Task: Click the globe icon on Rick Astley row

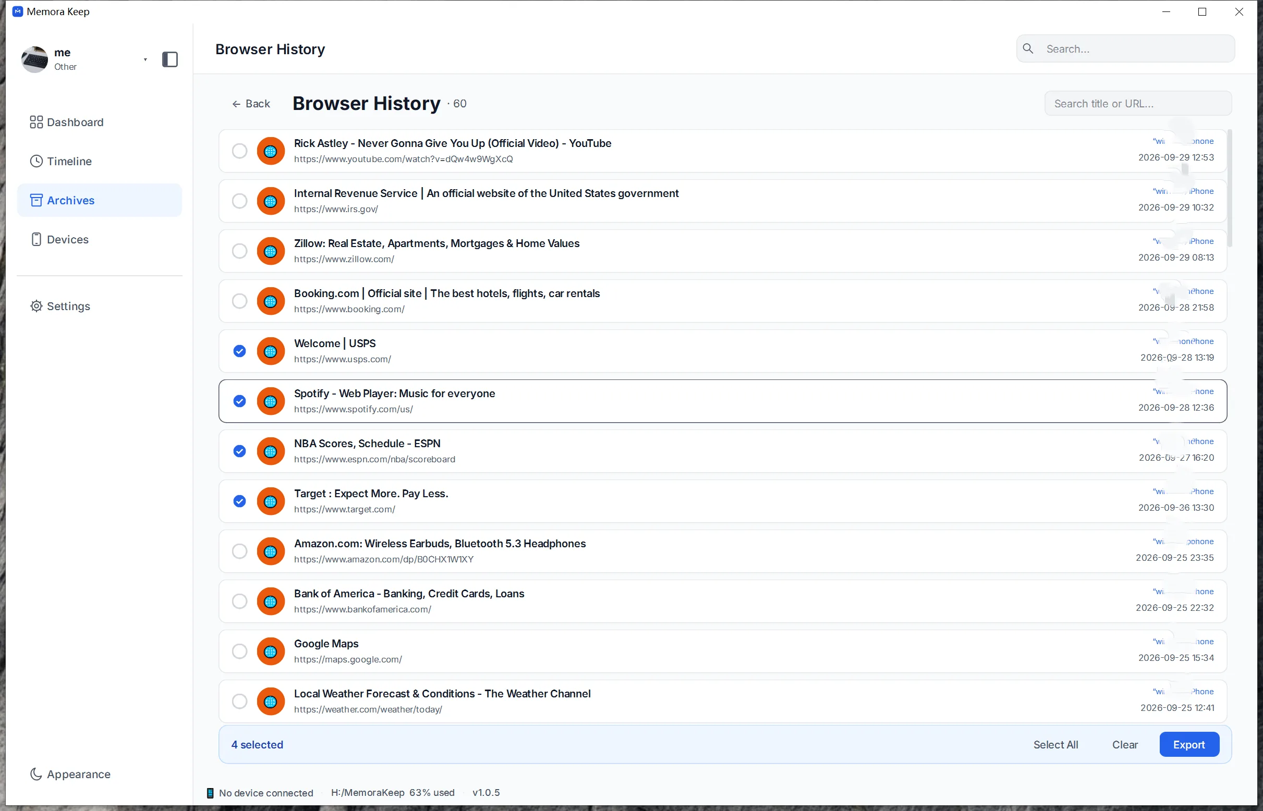Action: tap(271, 151)
